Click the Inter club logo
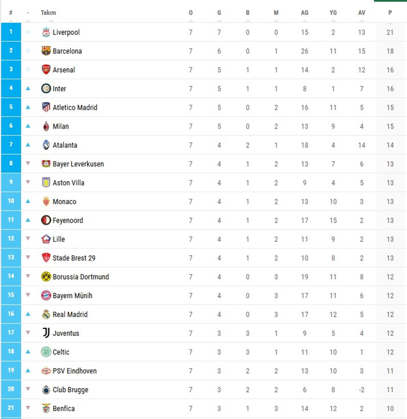 pos(46,89)
